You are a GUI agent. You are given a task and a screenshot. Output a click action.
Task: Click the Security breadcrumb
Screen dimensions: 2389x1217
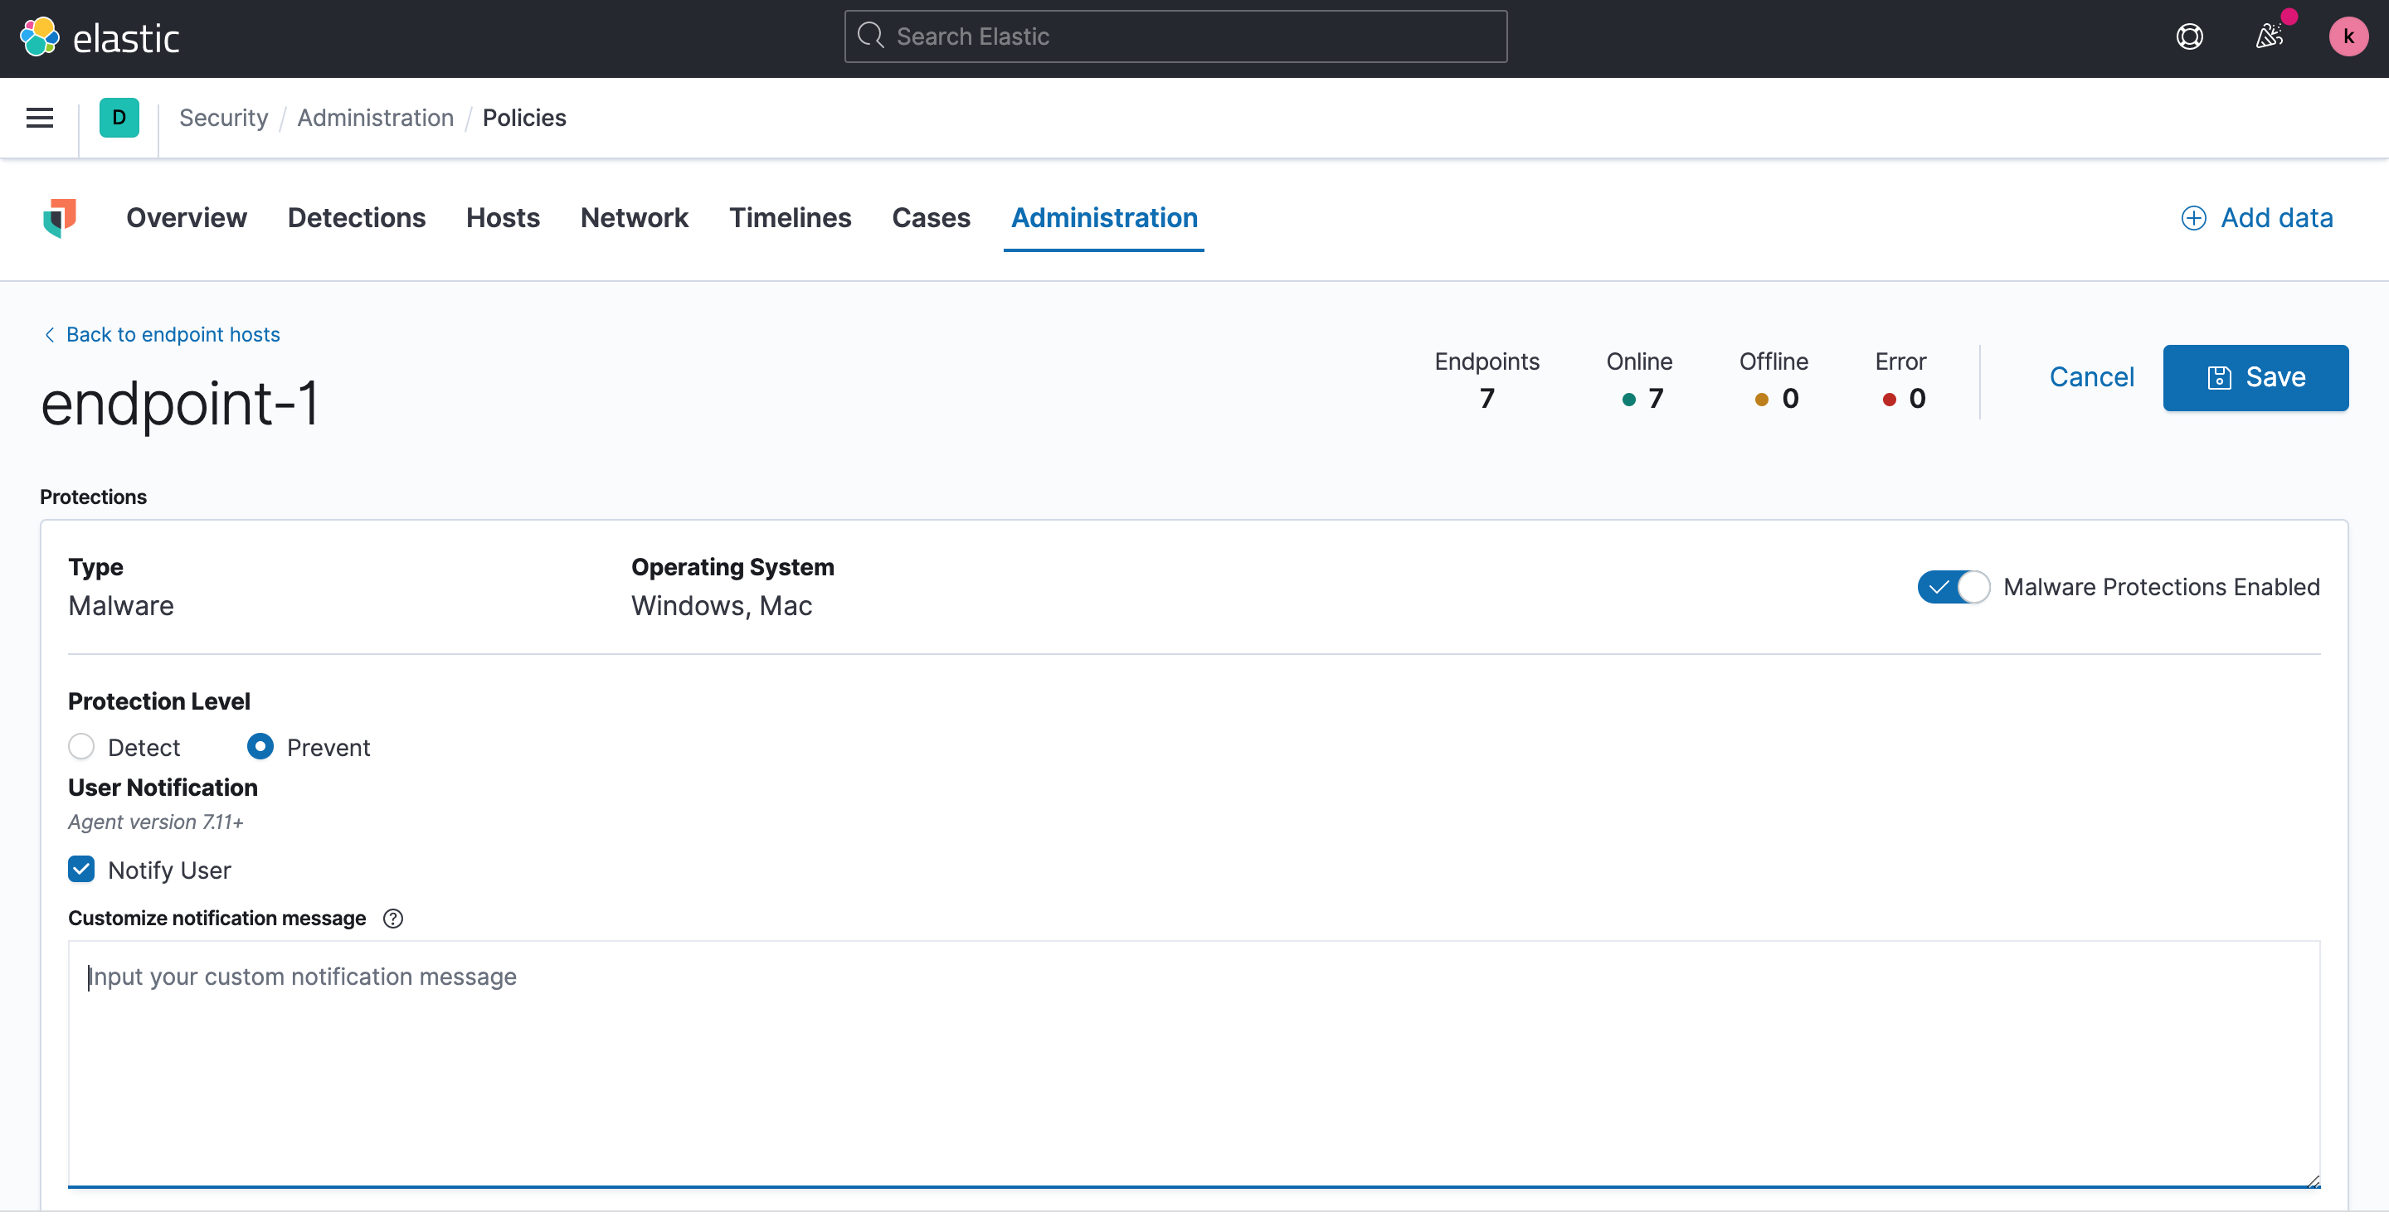click(x=223, y=118)
